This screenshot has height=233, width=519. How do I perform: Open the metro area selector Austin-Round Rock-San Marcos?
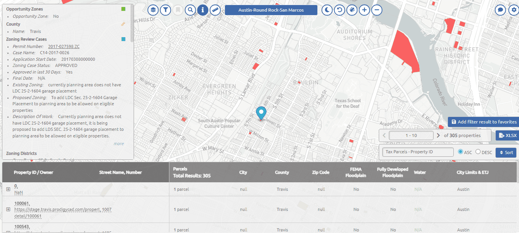pos(271,10)
